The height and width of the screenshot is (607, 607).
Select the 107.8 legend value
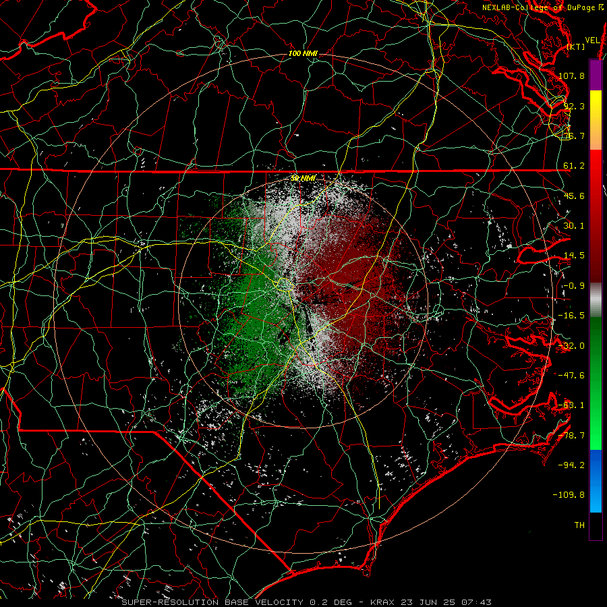coord(571,76)
